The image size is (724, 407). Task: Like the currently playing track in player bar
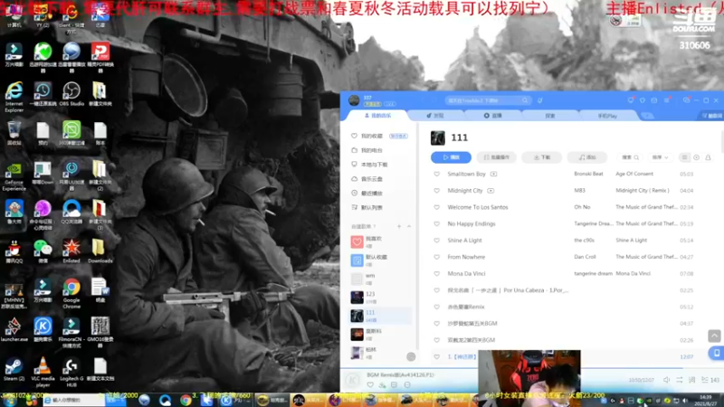370,385
